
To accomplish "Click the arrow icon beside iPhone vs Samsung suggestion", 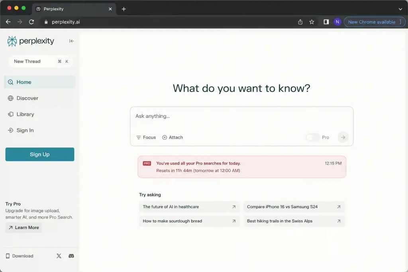I will click(x=339, y=207).
